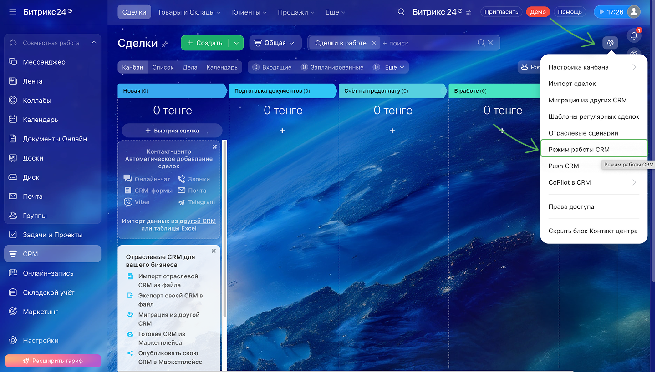Switch to the Список view tab
This screenshot has width=657, height=372.
point(163,67)
